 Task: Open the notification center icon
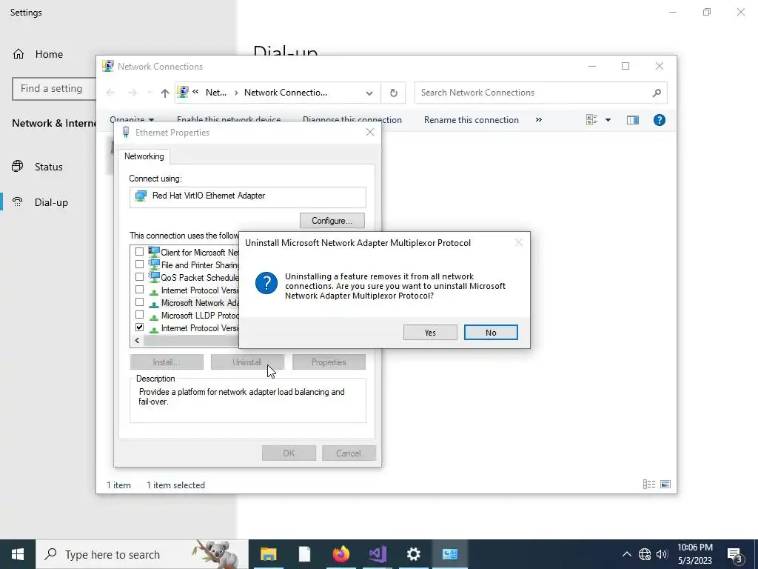tap(736, 556)
